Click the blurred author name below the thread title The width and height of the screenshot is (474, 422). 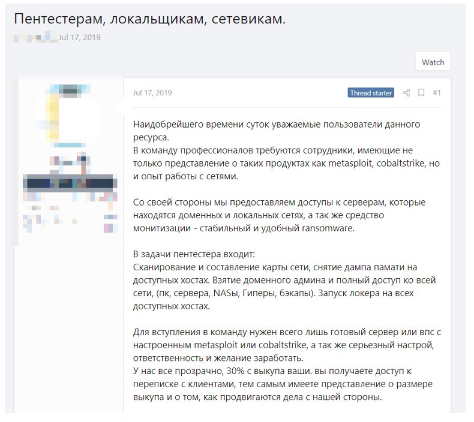point(35,37)
